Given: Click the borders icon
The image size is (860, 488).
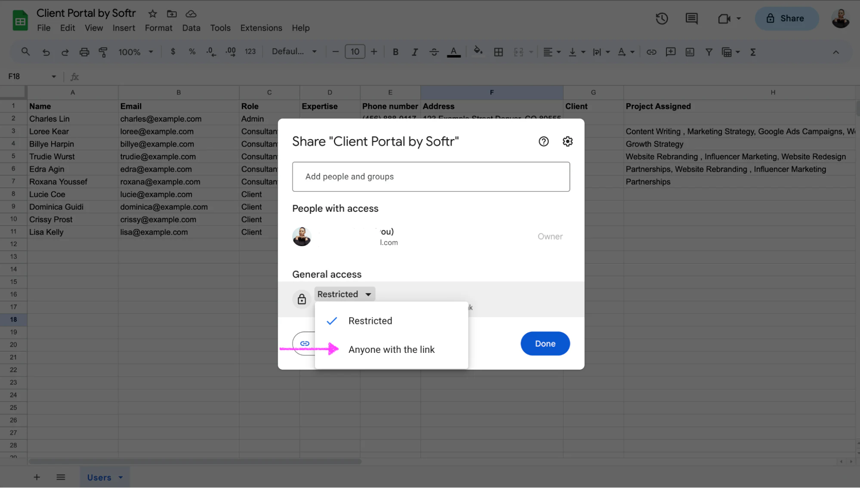Looking at the screenshot, I should coord(498,52).
